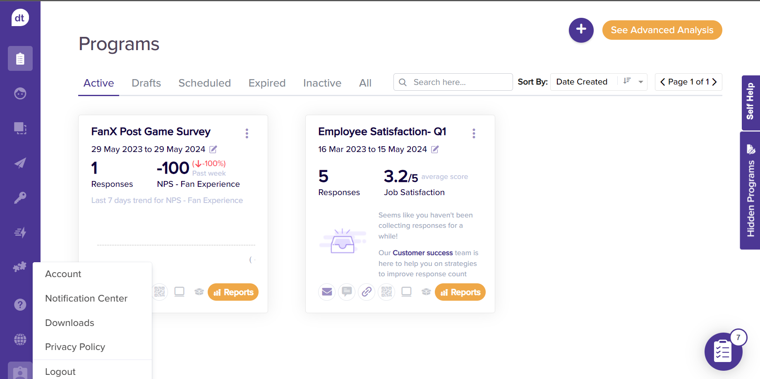Click email share icon on Employee Satisfaction card
Viewport: 760px width, 379px height.
(x=327, y=292)
